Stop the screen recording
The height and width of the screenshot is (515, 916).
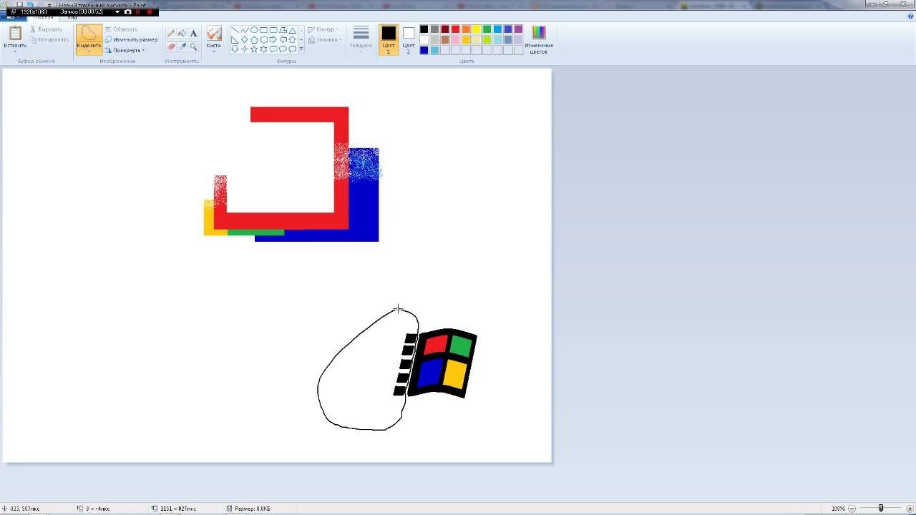(x=150, y=12)
